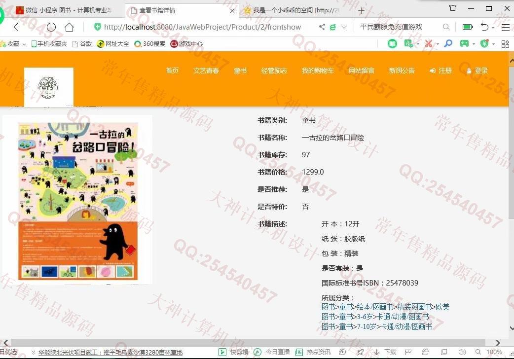The width and height of the screenshot is (514, 359).
Task: Expand the news ticker chevron in status bar
Action: (33, 353)
